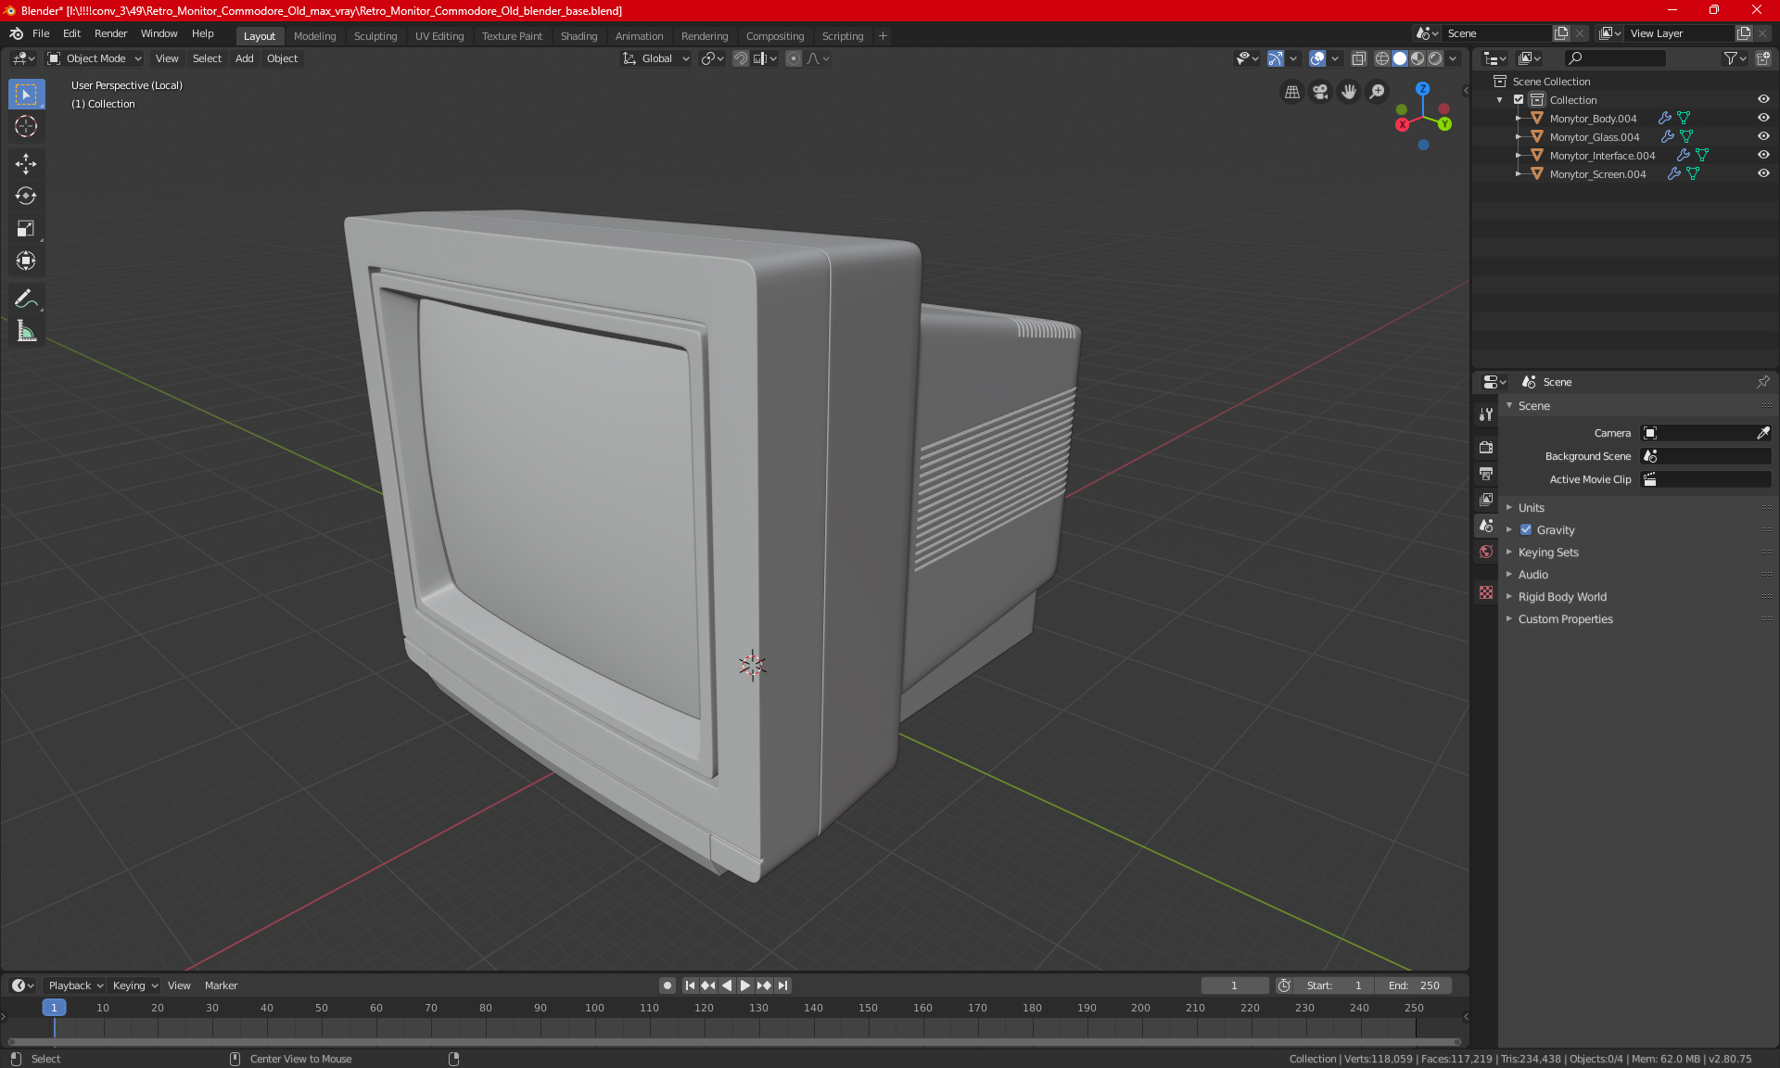
Task: Select the Scale tool
Action: [26, 229]
